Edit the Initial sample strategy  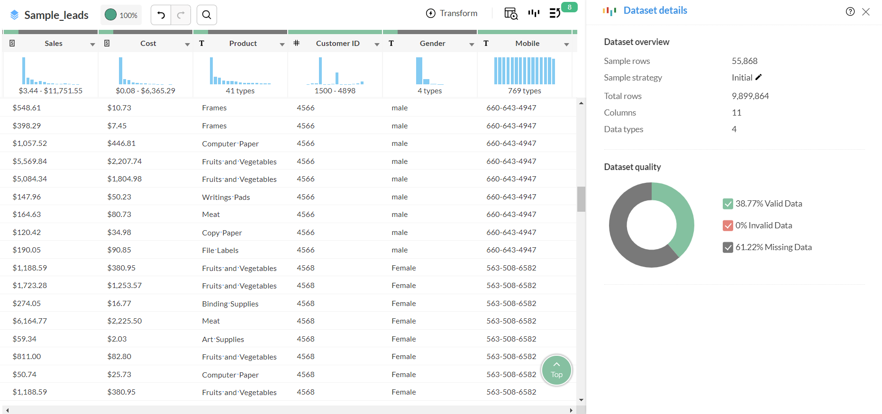[x=758, y=77]
